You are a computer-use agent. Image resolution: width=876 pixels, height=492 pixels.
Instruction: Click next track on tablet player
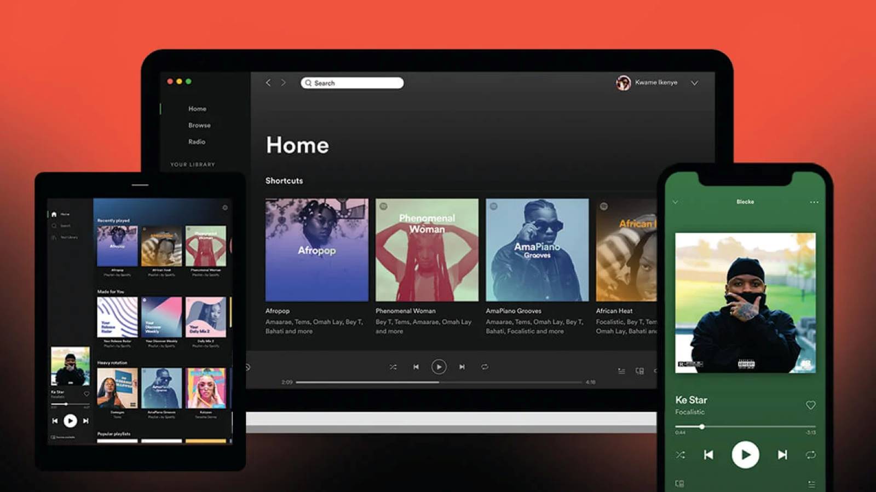(85, 421)
